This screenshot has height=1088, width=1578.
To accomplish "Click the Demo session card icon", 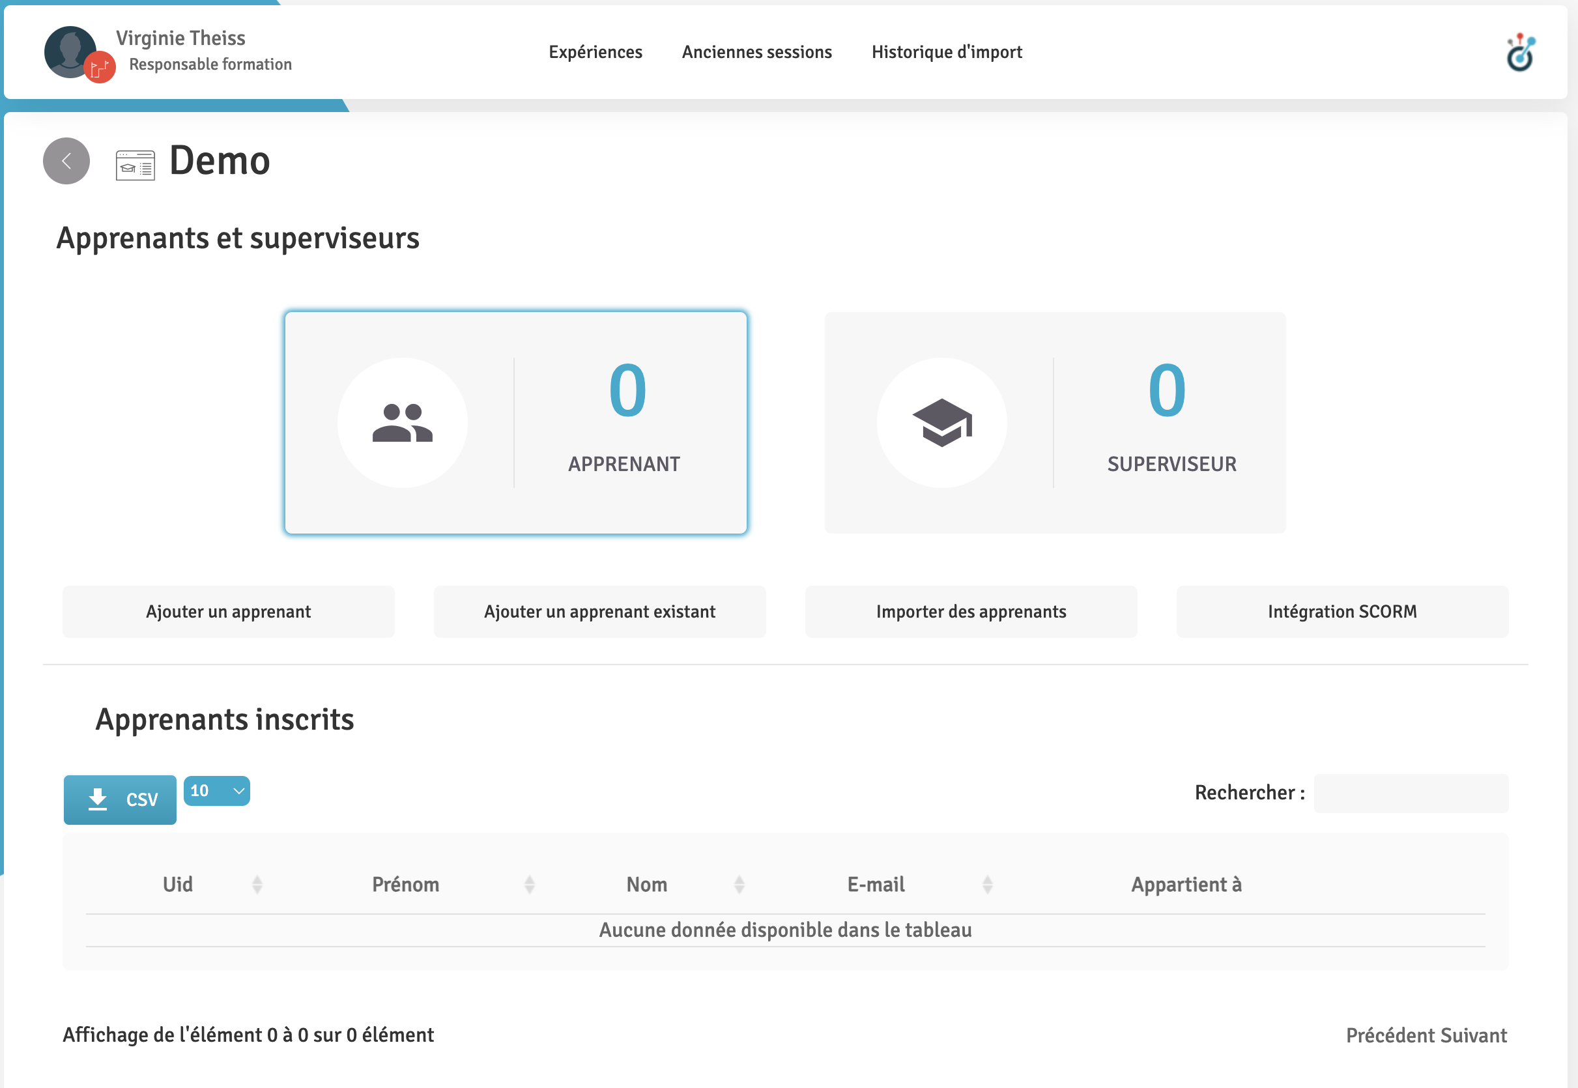I will click(x=135, y=165).
